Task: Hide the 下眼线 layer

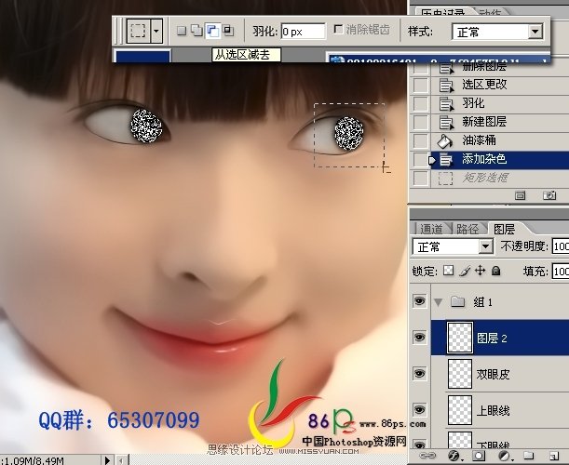Action: 419,444
